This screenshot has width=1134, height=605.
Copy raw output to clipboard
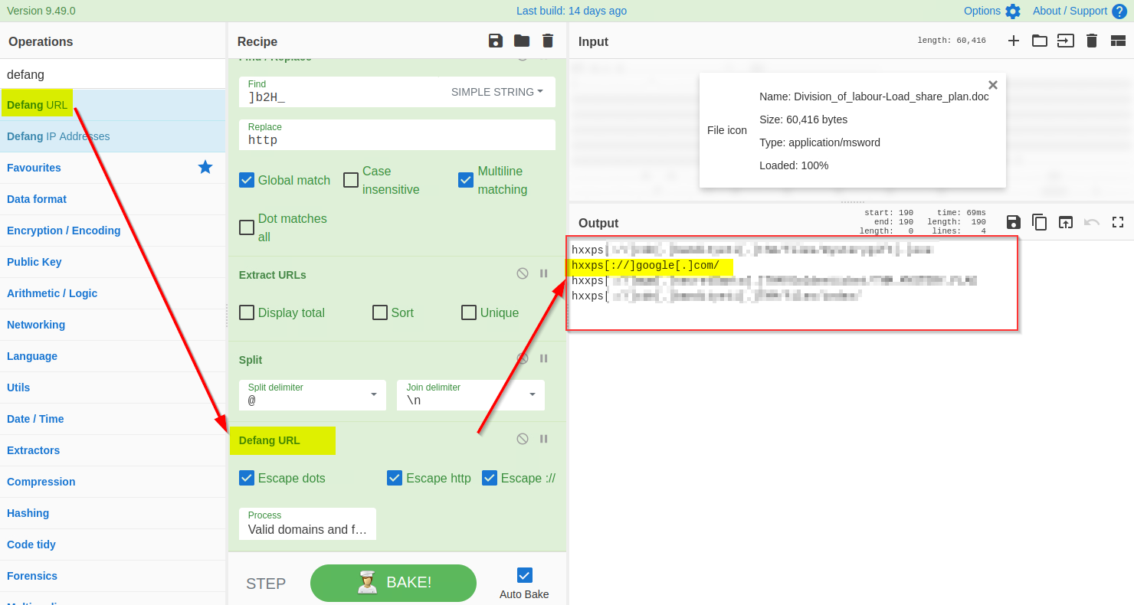[1040, 222]
